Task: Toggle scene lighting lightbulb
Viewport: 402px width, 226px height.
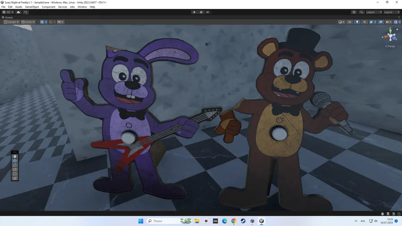Action: click(357, 22)
